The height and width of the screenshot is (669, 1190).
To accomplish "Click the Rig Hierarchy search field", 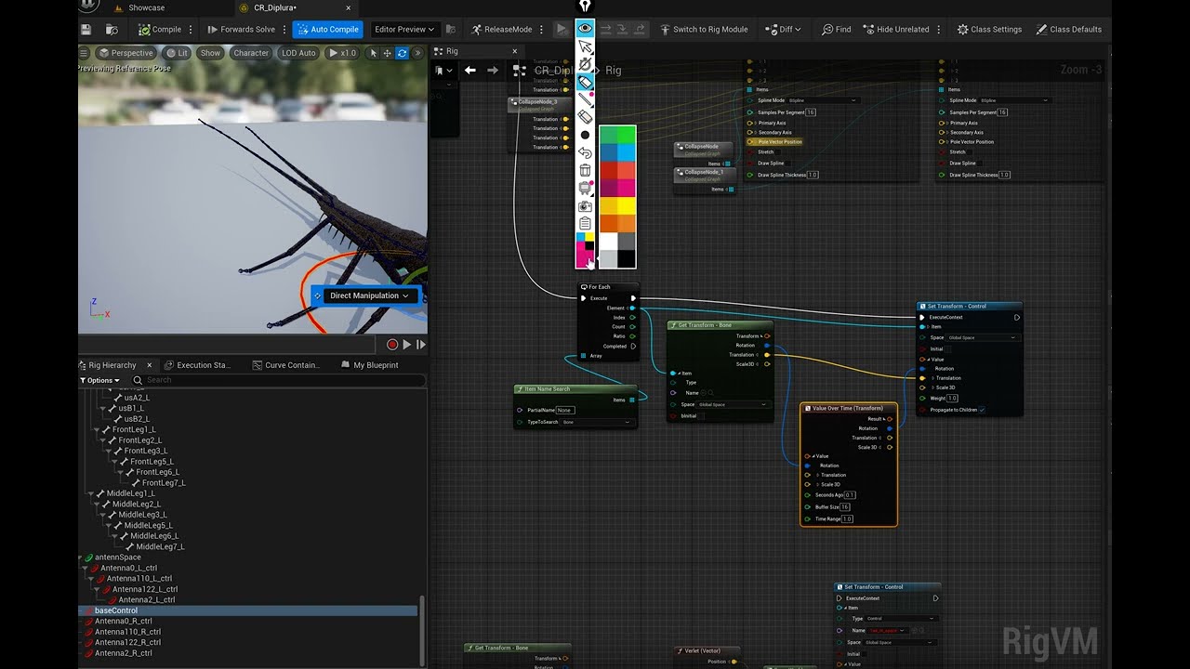I will point(279,380).
